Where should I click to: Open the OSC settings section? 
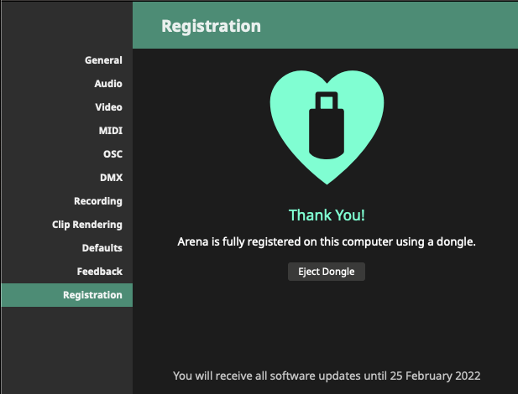tap(112, 154)
